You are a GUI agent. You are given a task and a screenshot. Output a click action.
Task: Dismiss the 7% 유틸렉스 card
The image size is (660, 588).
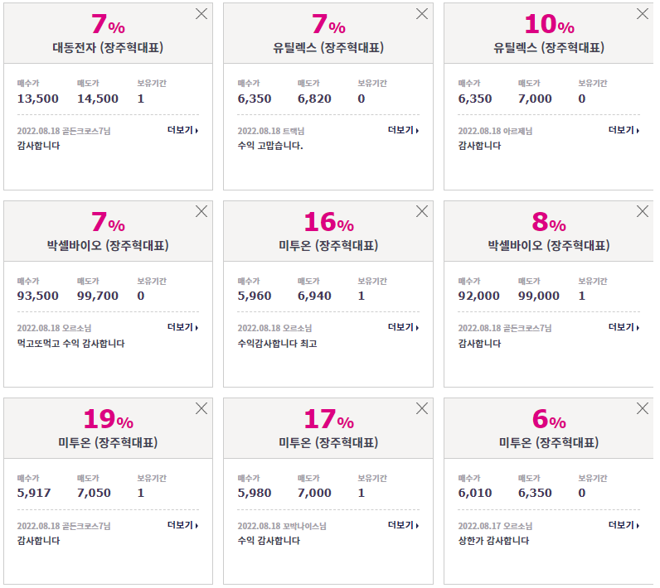[422, 14]
